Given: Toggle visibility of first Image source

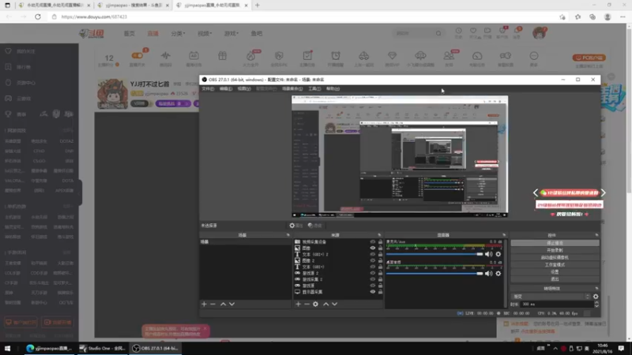Looking at the screenshot, I should (x=372, y=248).
